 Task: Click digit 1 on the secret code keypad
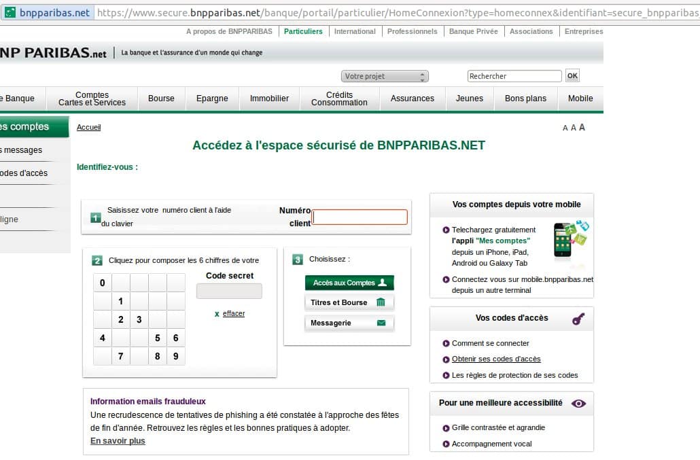pos(120,301)
